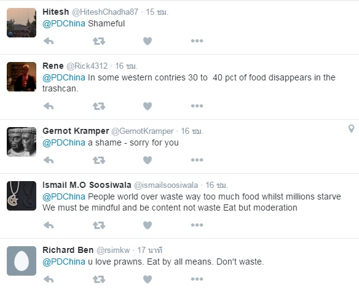Image resolution: width=359 pixels, height=291 pixels.
Task: View Richard Ben's egg avatar profile
Action: pos(22,261)
